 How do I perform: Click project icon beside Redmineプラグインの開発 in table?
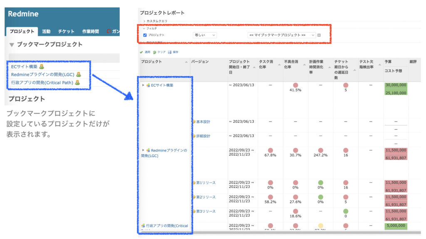pos(148,150)
